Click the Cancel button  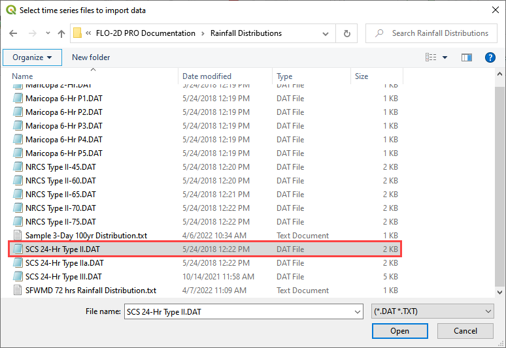pos(465,331)
